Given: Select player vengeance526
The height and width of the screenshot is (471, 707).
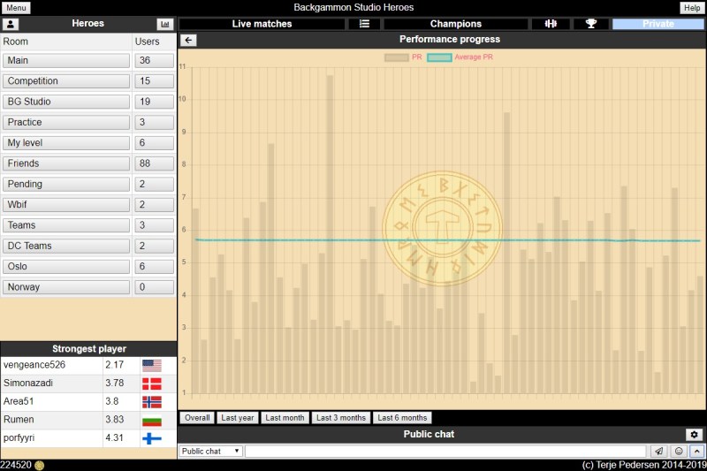Looking at the screenshot, I should click(x=34, y=365).
